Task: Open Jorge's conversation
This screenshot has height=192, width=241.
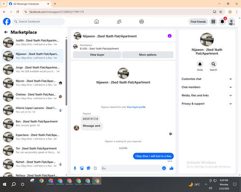Action: click(x=32, y=70)
